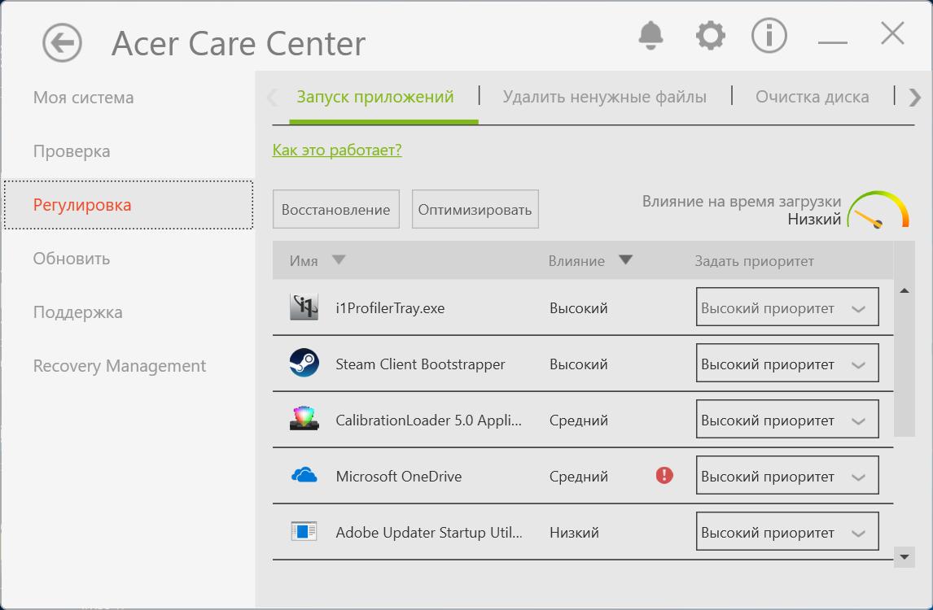The width and height of the screenshot is (933, 610).
Task: Click the Adobe Updater Startup Utility icon
Action: (304, 532)
